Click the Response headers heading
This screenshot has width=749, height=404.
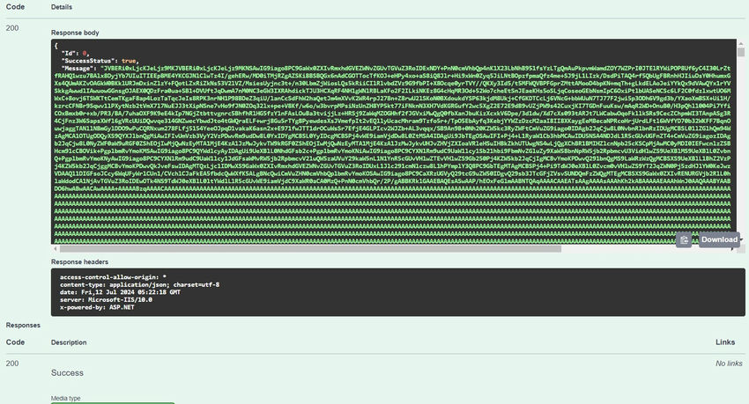click(x=79, y=261)
